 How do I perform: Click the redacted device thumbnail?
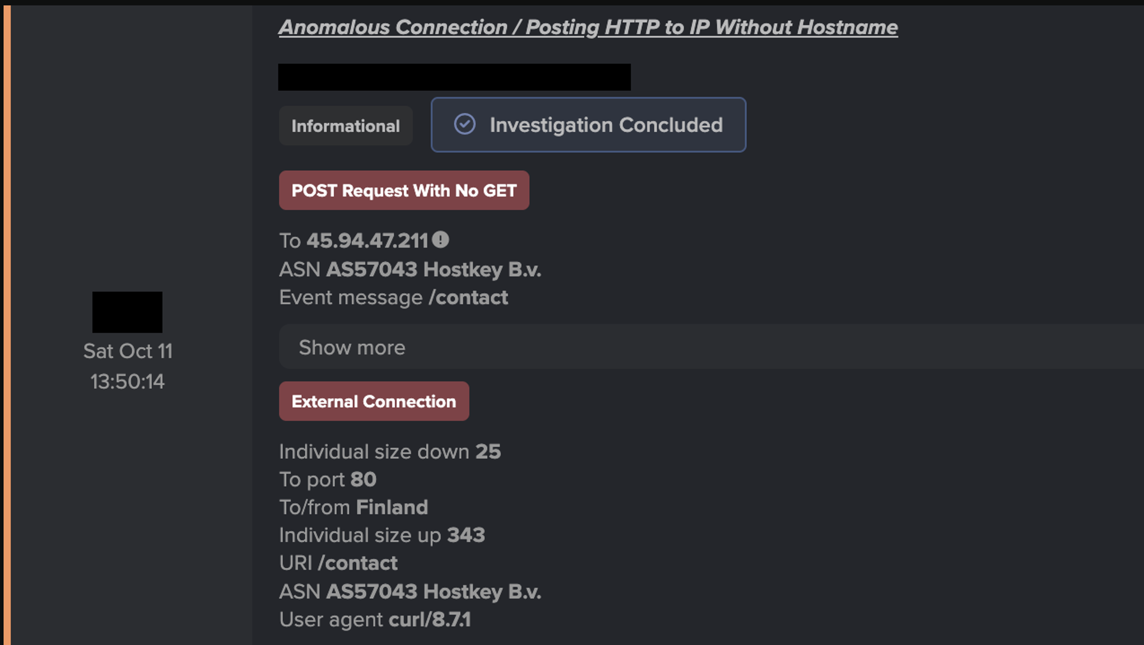[127, 312]
